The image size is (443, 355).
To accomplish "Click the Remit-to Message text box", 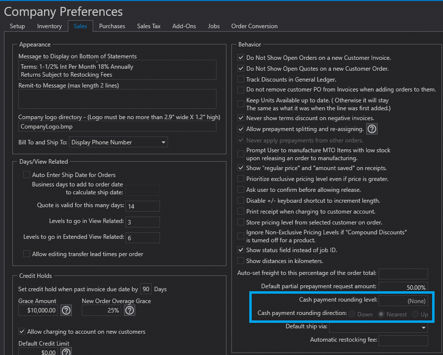I will click(117, 99).
